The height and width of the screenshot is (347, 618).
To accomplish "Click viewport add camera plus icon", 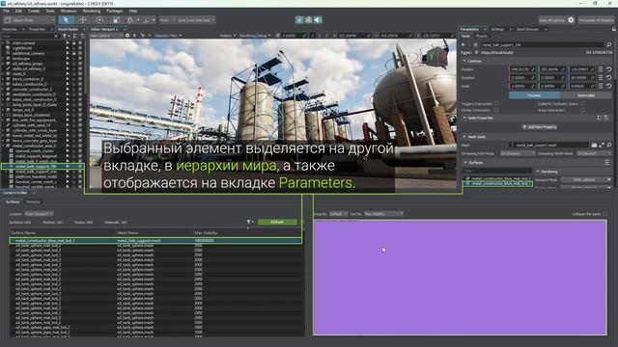I will 135,36.
